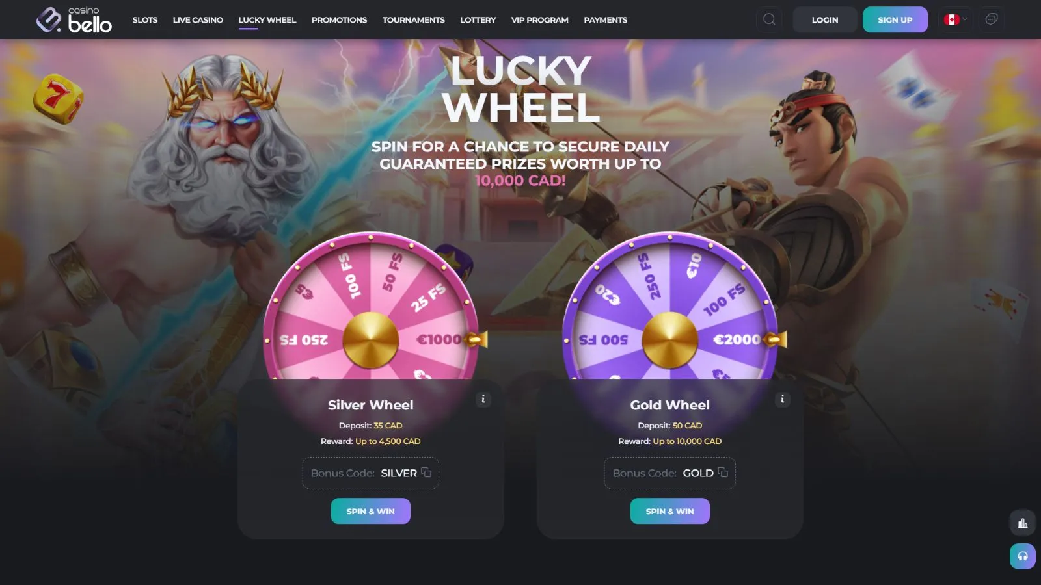Navigate to Tournaments
Screen dimensions: 1041x585
[x=414, y=20]
